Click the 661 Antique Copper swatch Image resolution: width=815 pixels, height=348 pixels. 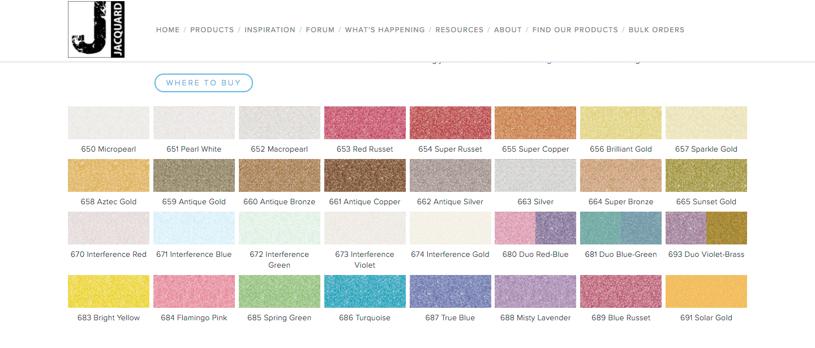click(x=365, y=175)
